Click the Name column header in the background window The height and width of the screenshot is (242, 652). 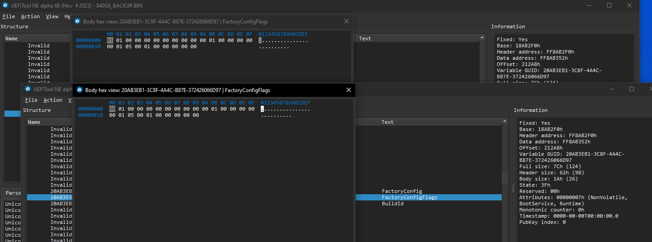(11, 38)
